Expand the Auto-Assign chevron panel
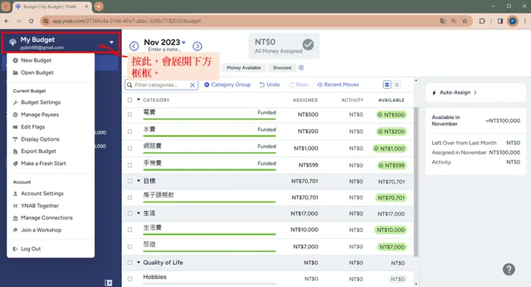Screen dimensions: 531x287 [475, 93]
